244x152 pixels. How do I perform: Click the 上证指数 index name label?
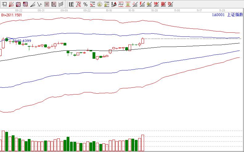pos(235,15)
